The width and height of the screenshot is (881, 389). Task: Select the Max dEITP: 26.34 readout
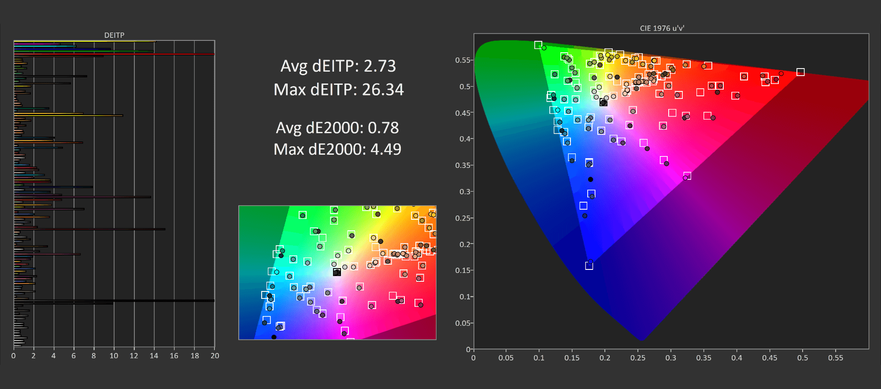pos(338,90)
